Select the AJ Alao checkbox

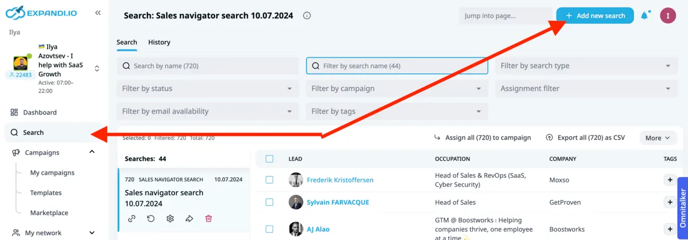(x=269, y=229)
